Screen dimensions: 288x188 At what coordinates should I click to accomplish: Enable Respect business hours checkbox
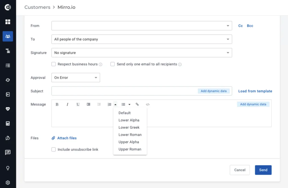point(53,64)
